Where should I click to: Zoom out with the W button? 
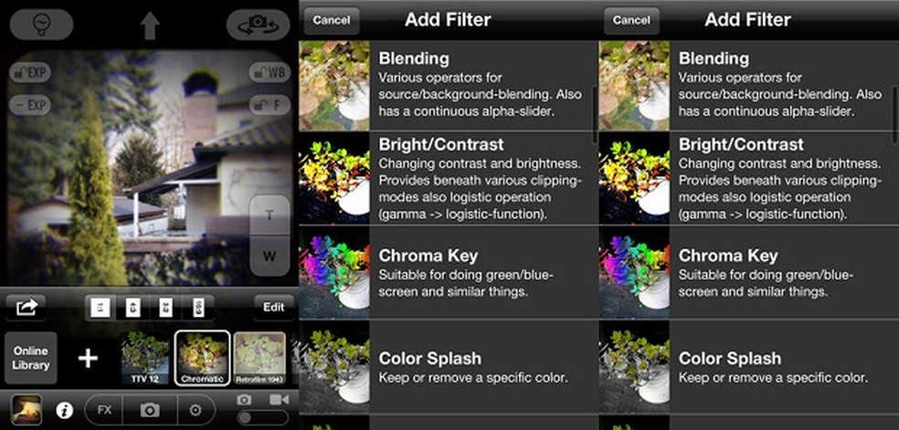point(270,256)
